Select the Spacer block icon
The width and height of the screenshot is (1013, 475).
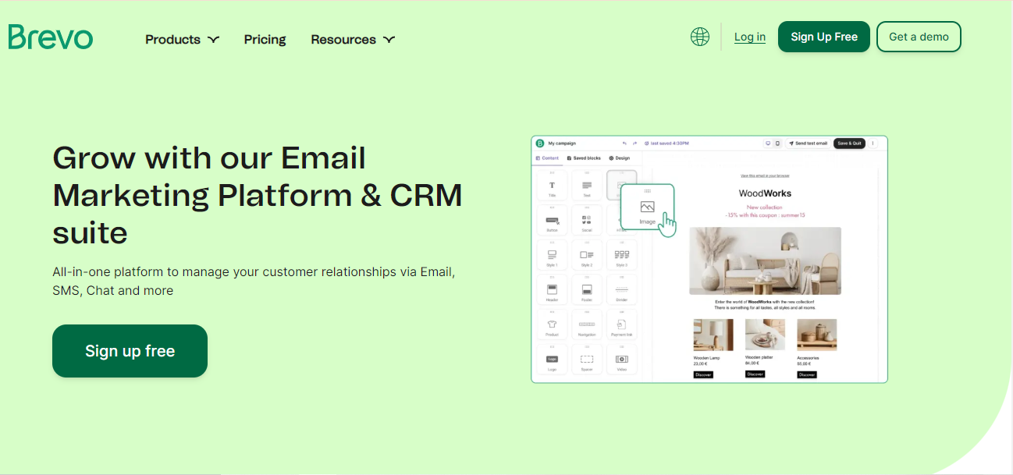tap(587, 359)
